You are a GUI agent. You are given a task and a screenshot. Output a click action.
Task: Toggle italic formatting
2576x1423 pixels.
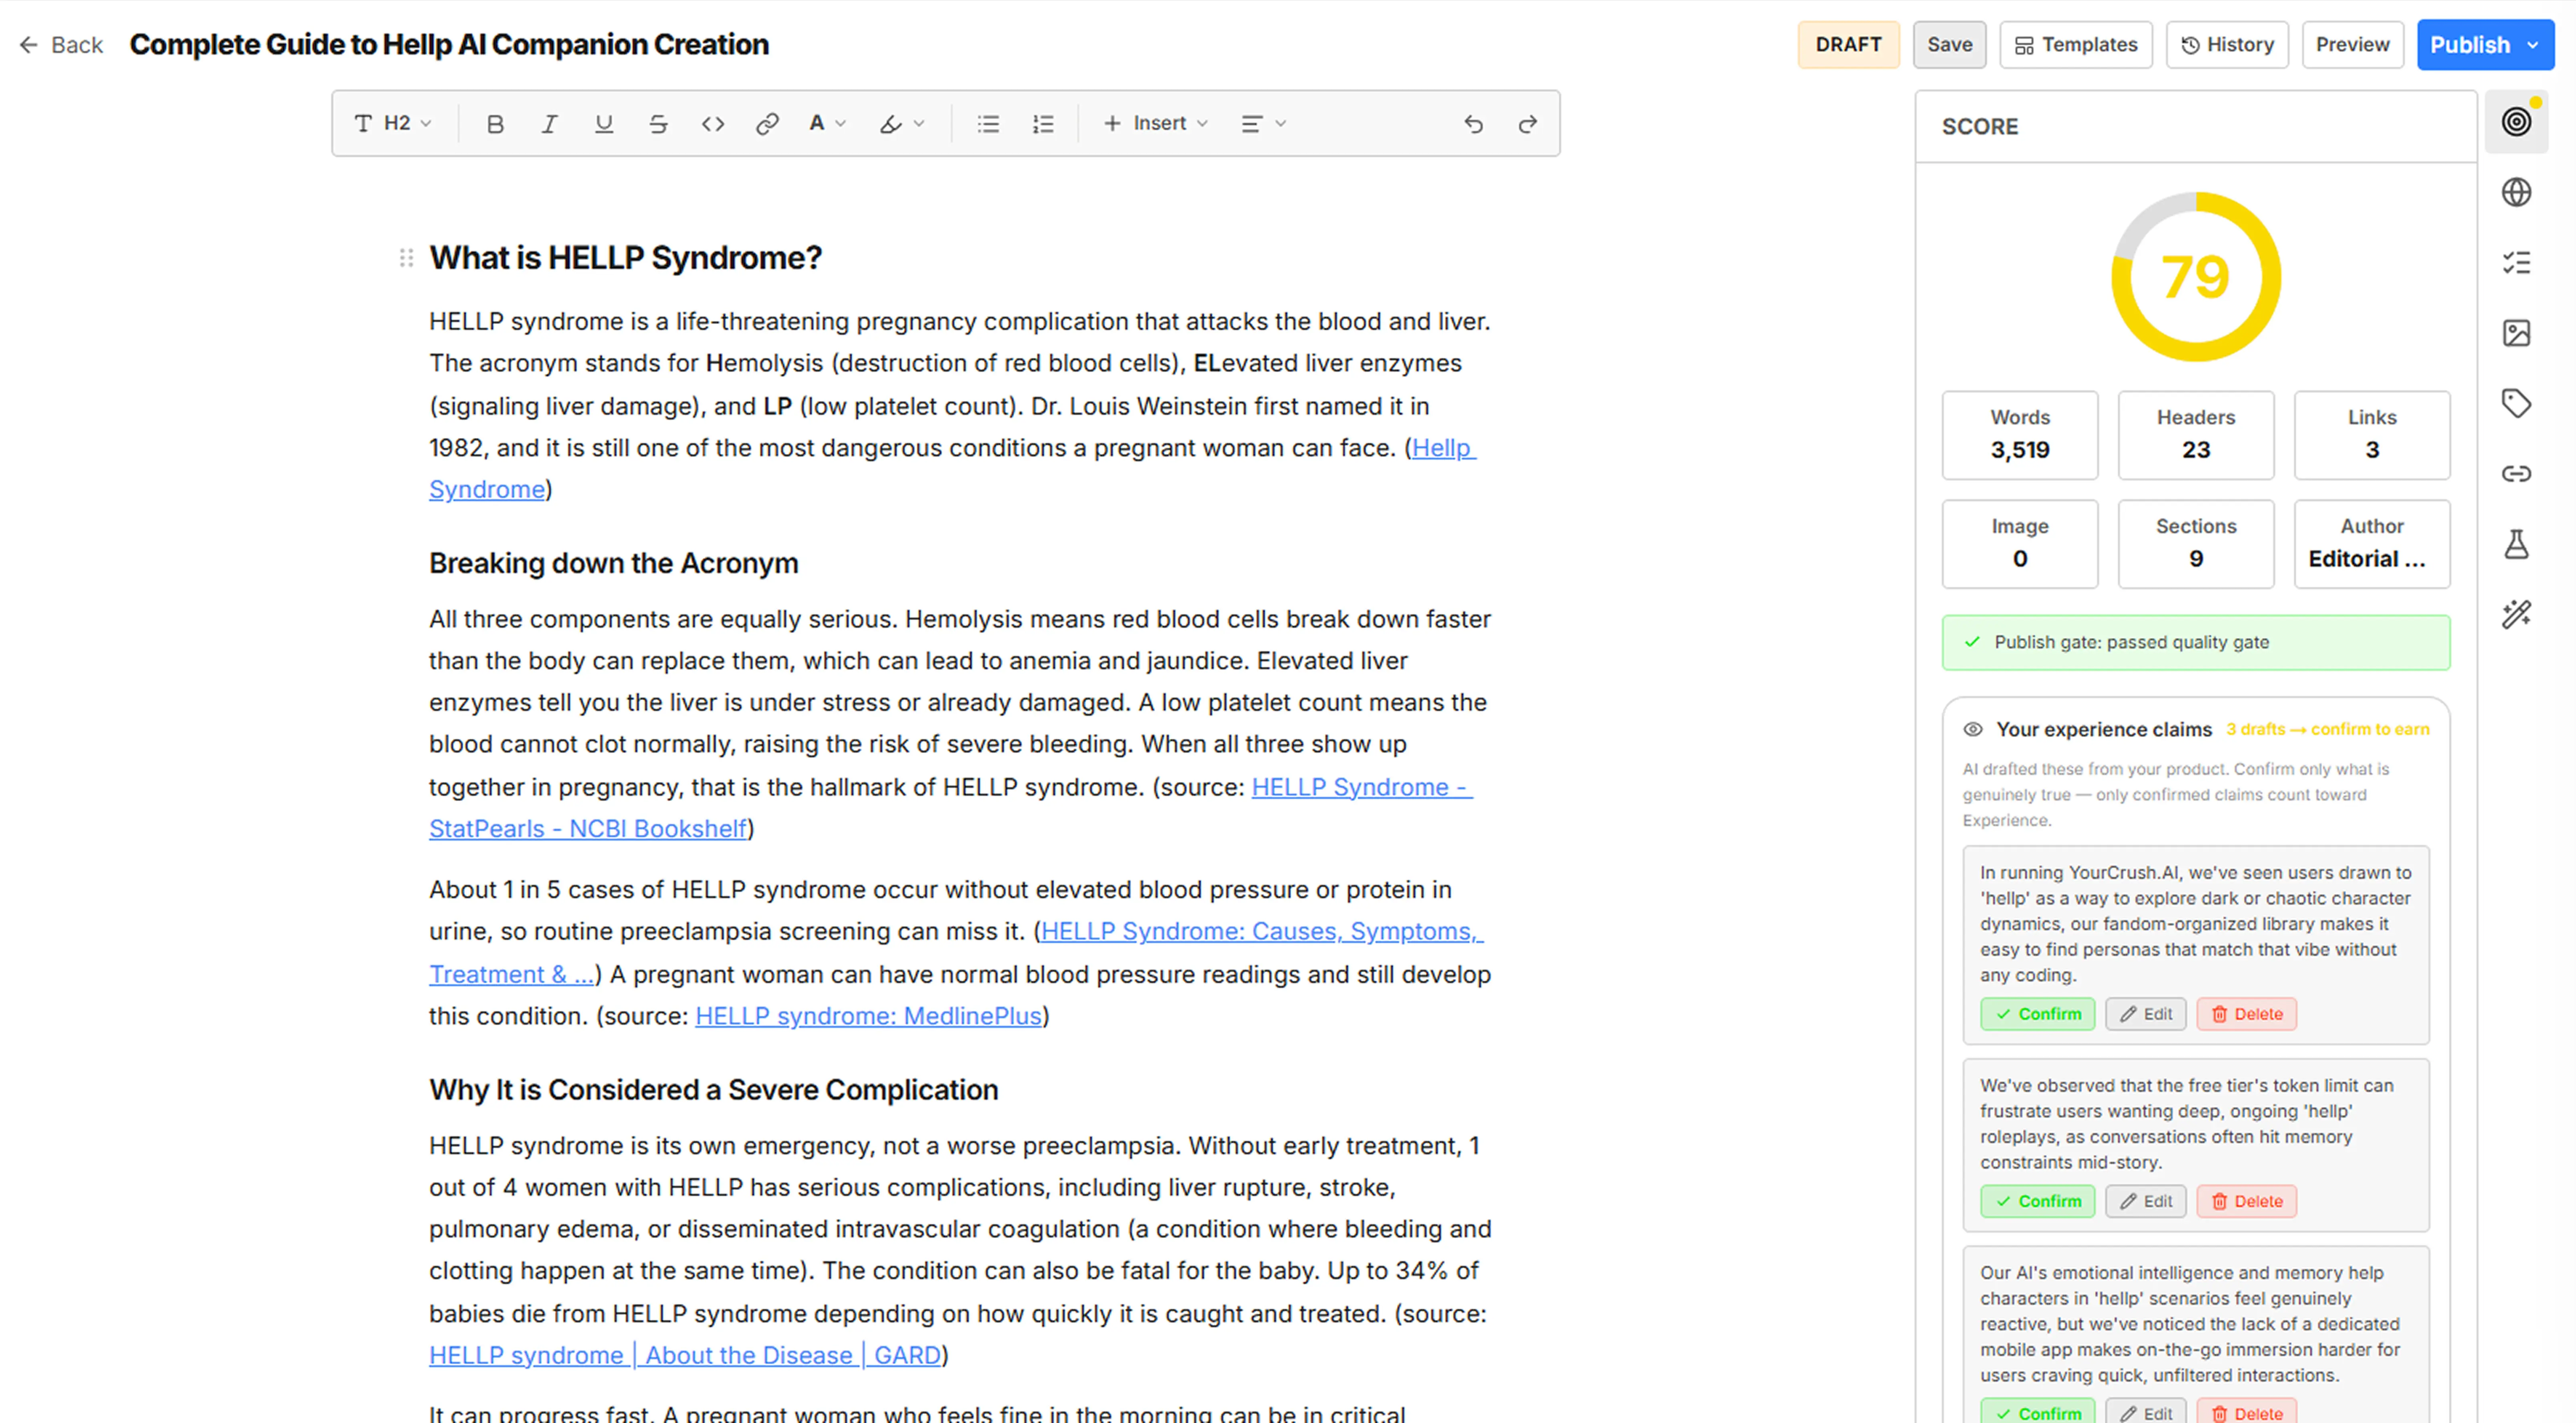click(549, 124)
